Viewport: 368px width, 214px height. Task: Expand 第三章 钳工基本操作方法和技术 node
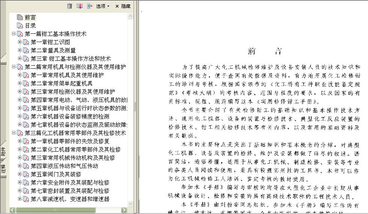pos(20,59)
